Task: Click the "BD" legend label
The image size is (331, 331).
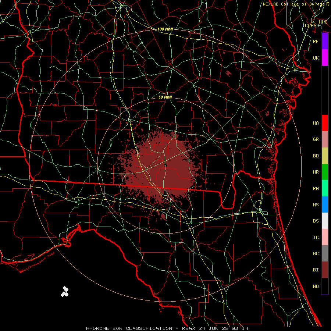Action: coord(316,156)
